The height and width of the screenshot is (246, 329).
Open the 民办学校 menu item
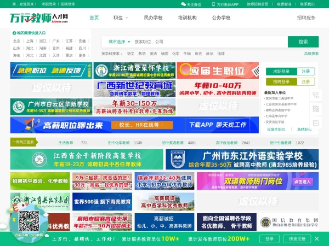pos(153,18)
